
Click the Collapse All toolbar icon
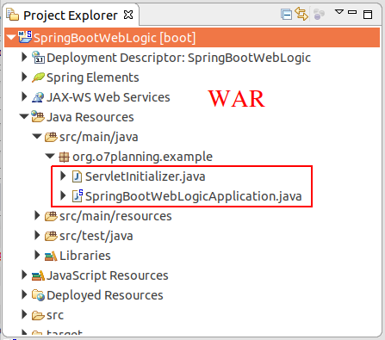pos(286,15)
